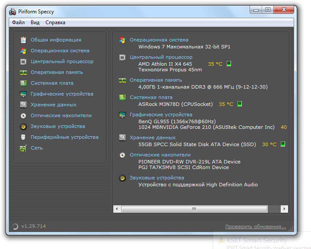Select Центральный процессор in the sidebar

pos(62,61)
